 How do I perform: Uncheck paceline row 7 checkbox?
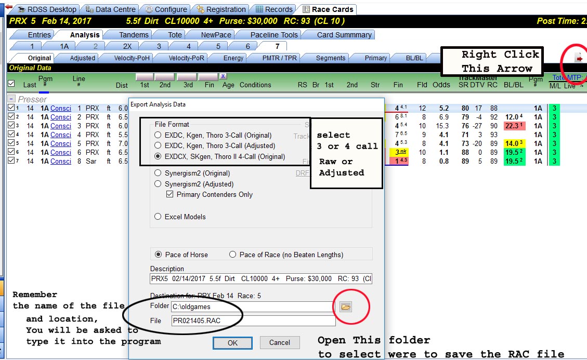pyautogui.click(x=11, y=161)
